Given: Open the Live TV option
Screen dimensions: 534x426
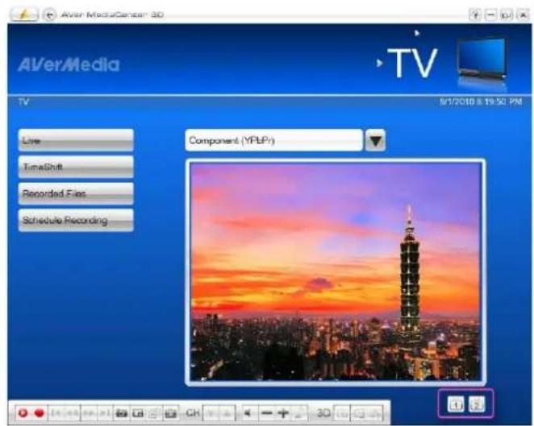Looking at the screenshot, I should tap(76, 140).
